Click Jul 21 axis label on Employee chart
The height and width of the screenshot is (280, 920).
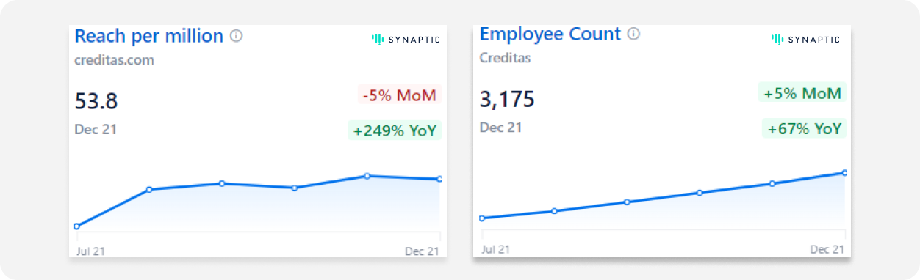tap(496, 250)
